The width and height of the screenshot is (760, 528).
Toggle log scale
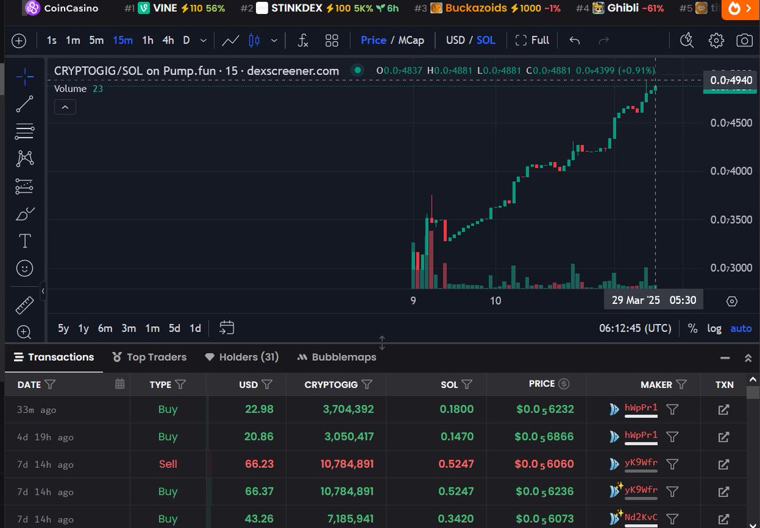coord(714,329)
